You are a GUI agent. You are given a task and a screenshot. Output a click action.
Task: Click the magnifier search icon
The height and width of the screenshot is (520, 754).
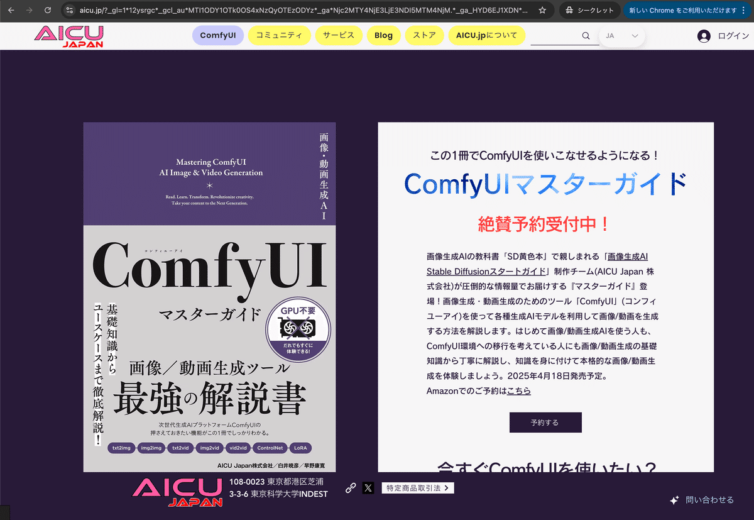pyautogui.click(x=586, y=36)
